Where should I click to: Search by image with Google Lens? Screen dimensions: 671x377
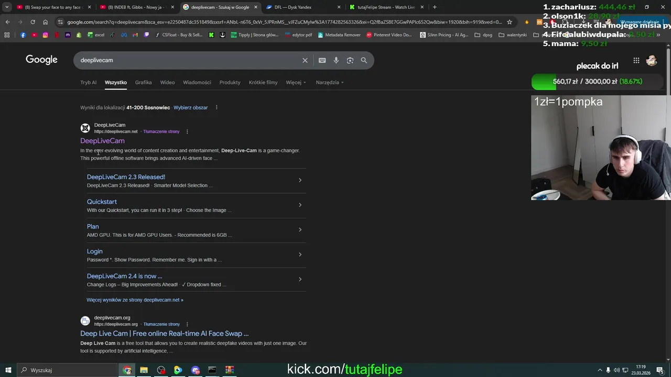tap(350, 60)
